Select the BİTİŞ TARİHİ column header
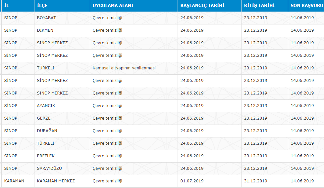The image size is (324, 188). pos(259,6)
